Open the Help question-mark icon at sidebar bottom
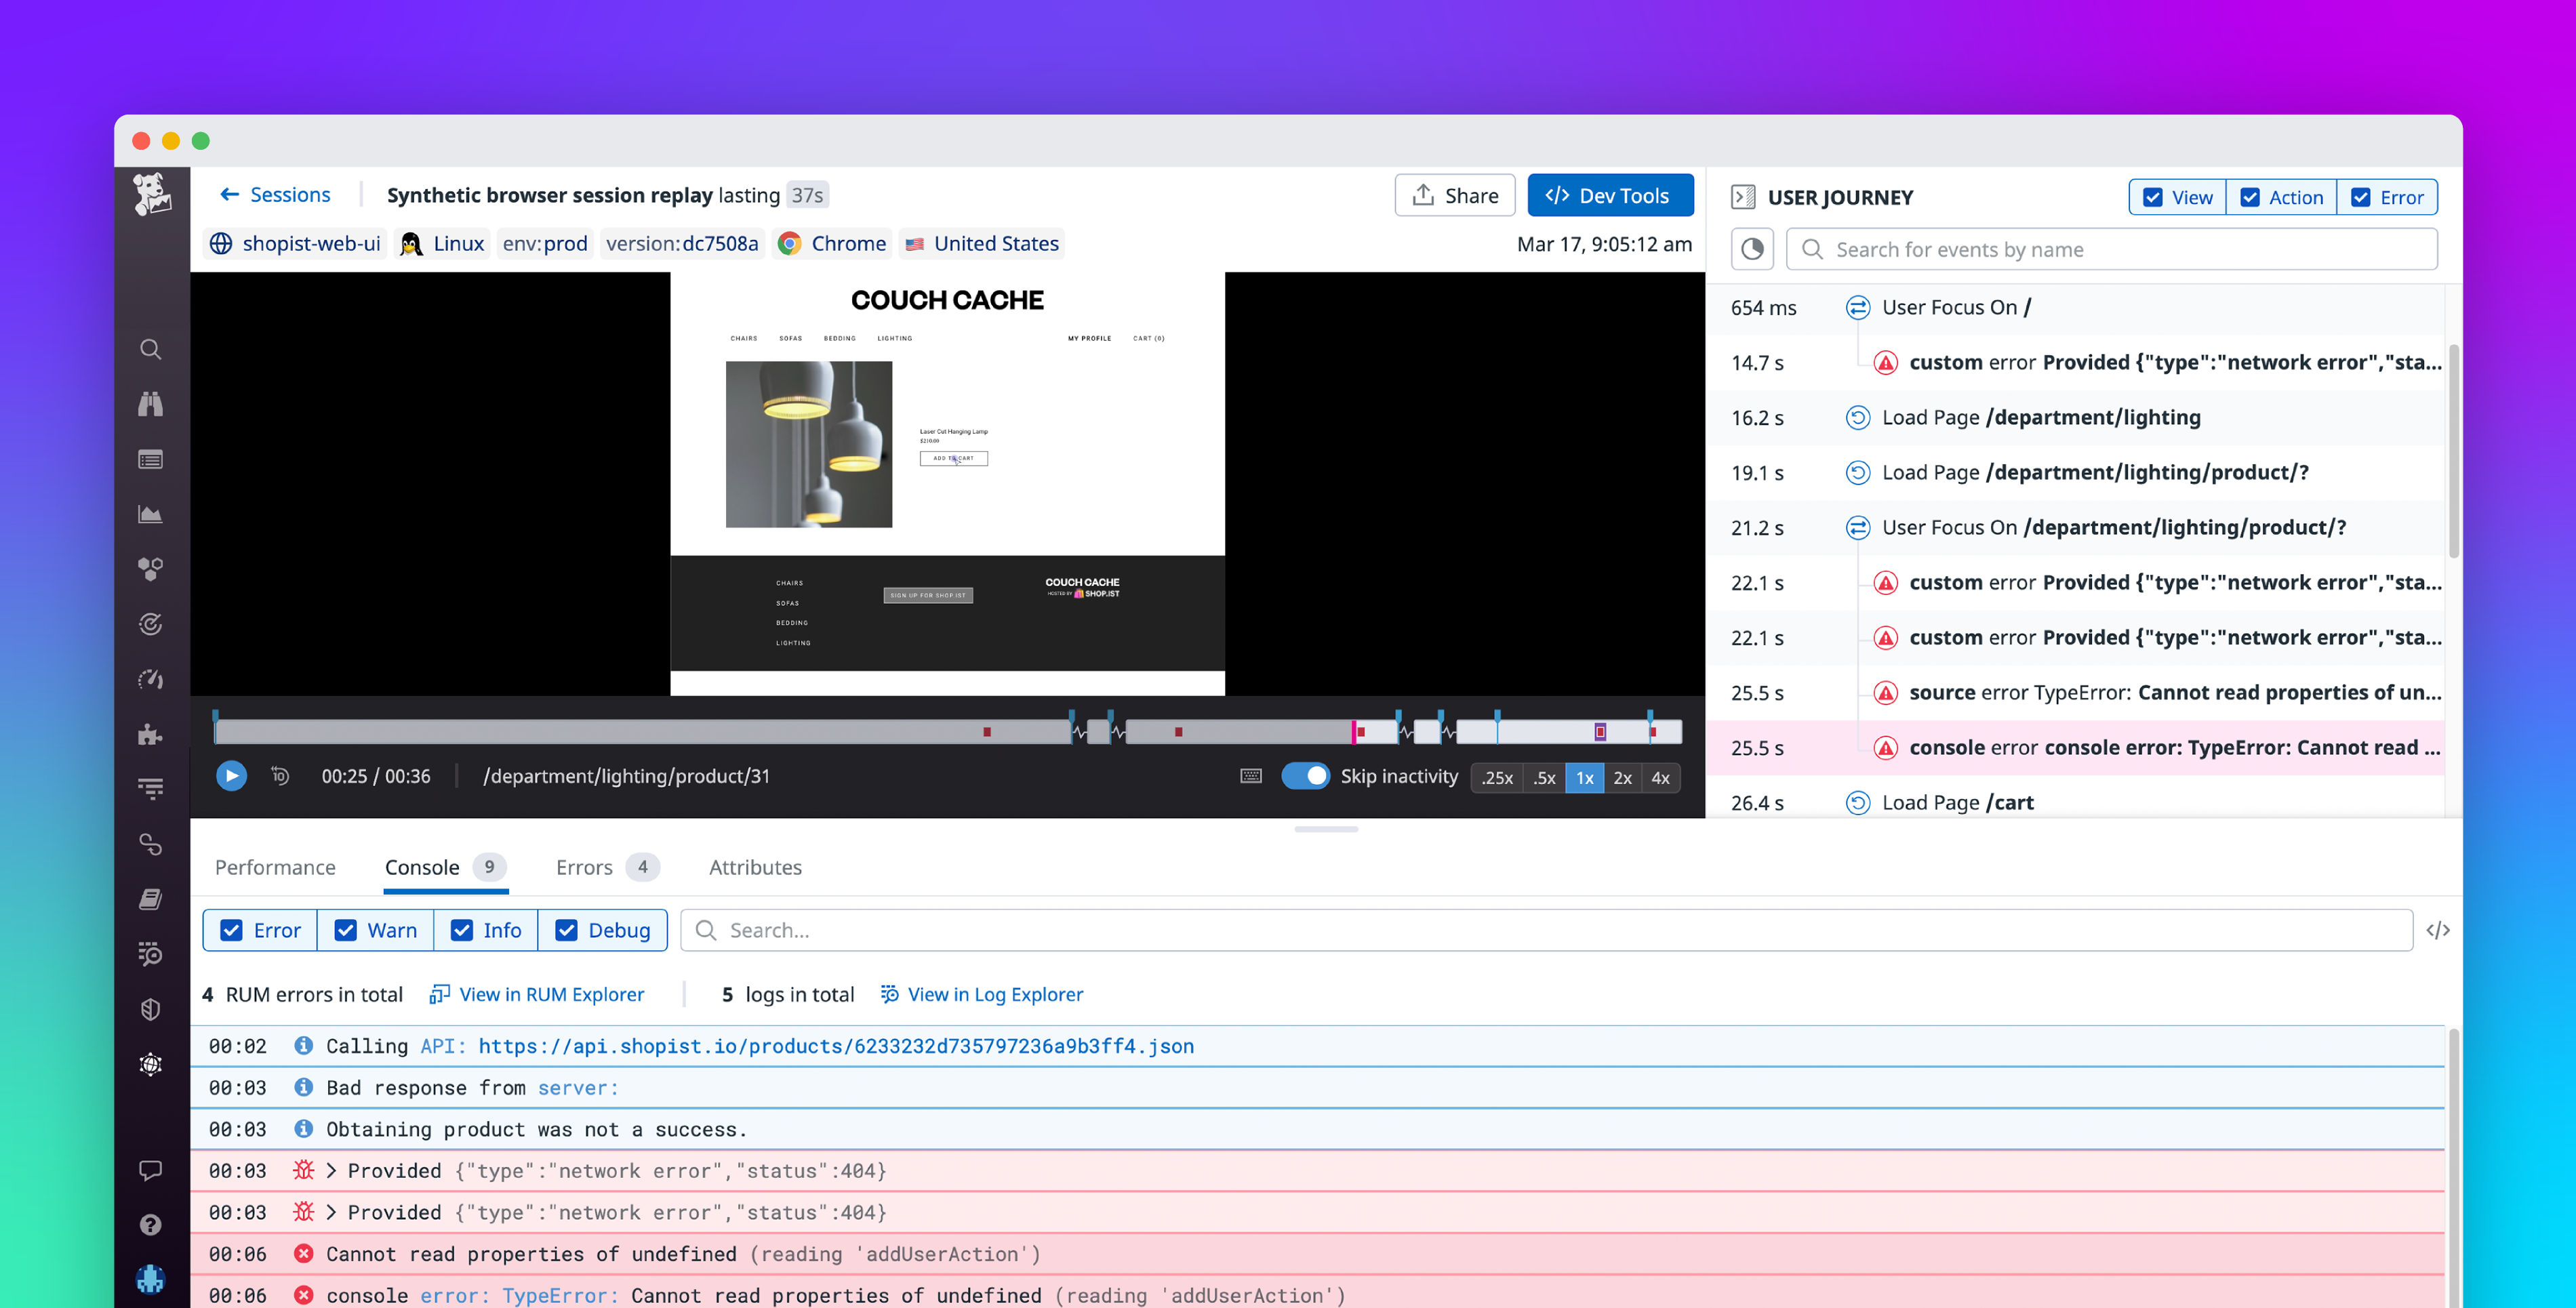 click(151, 1224)
